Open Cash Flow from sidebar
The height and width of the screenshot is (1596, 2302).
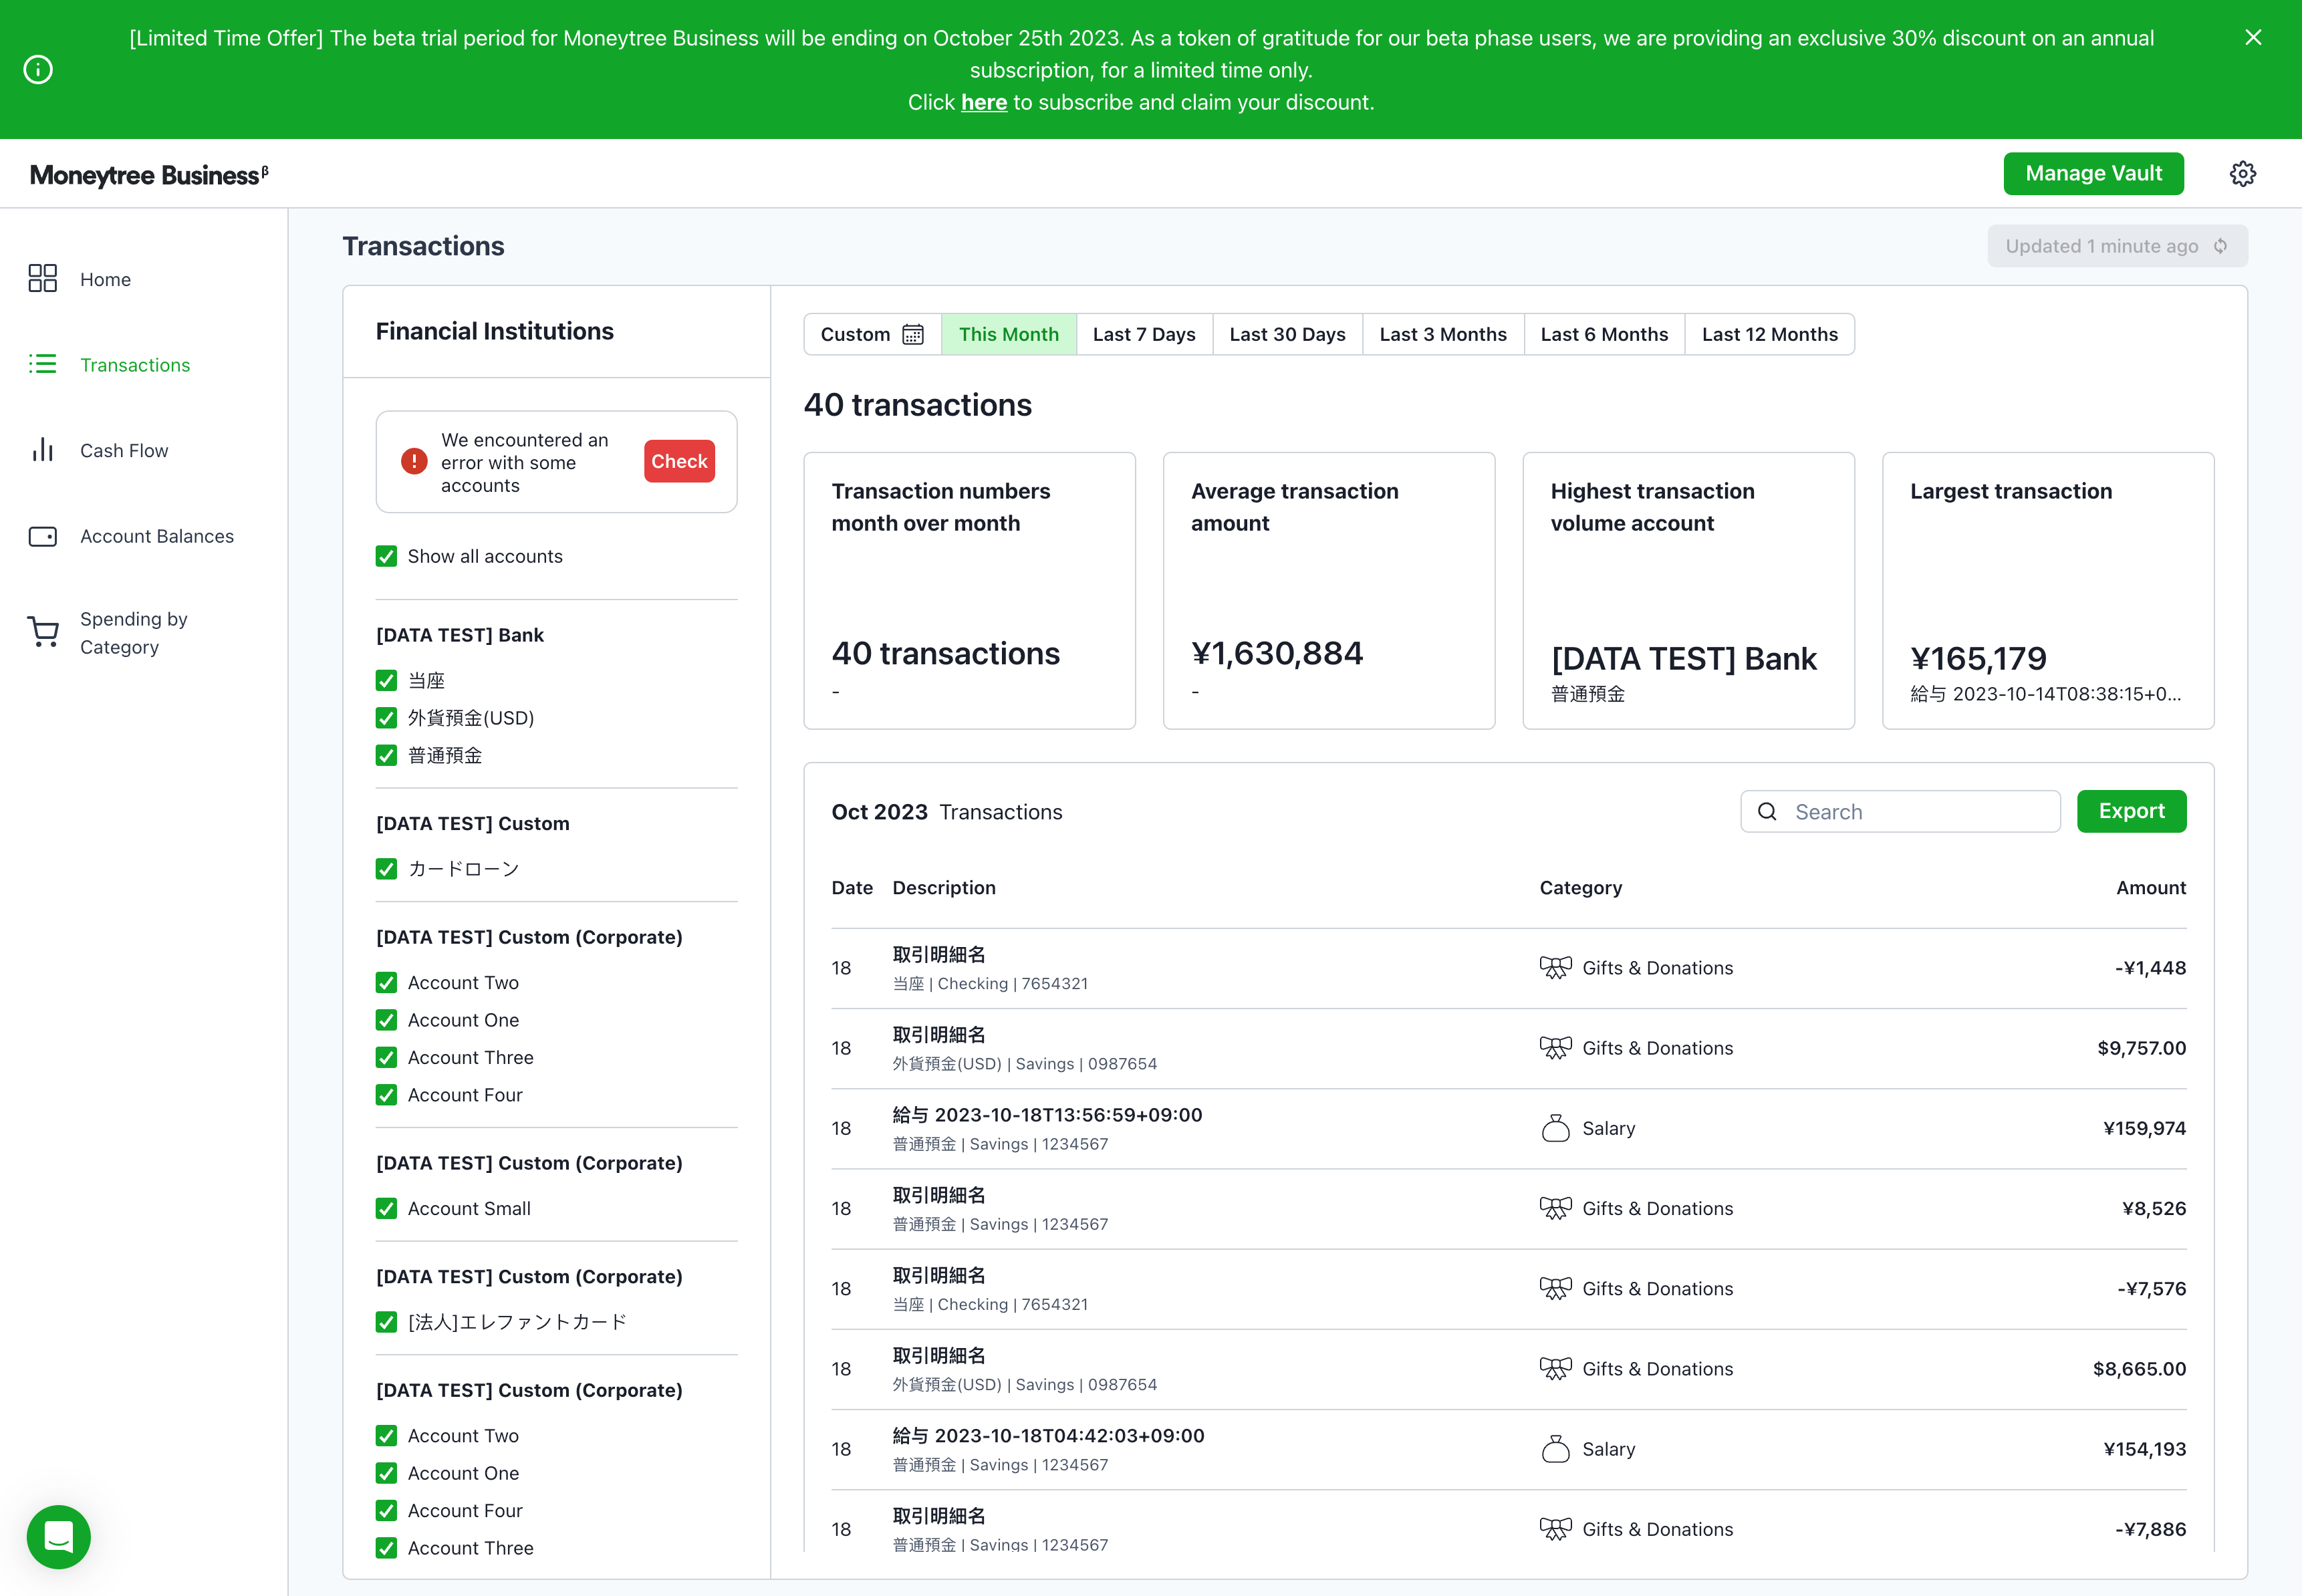[x=124, y=450]
